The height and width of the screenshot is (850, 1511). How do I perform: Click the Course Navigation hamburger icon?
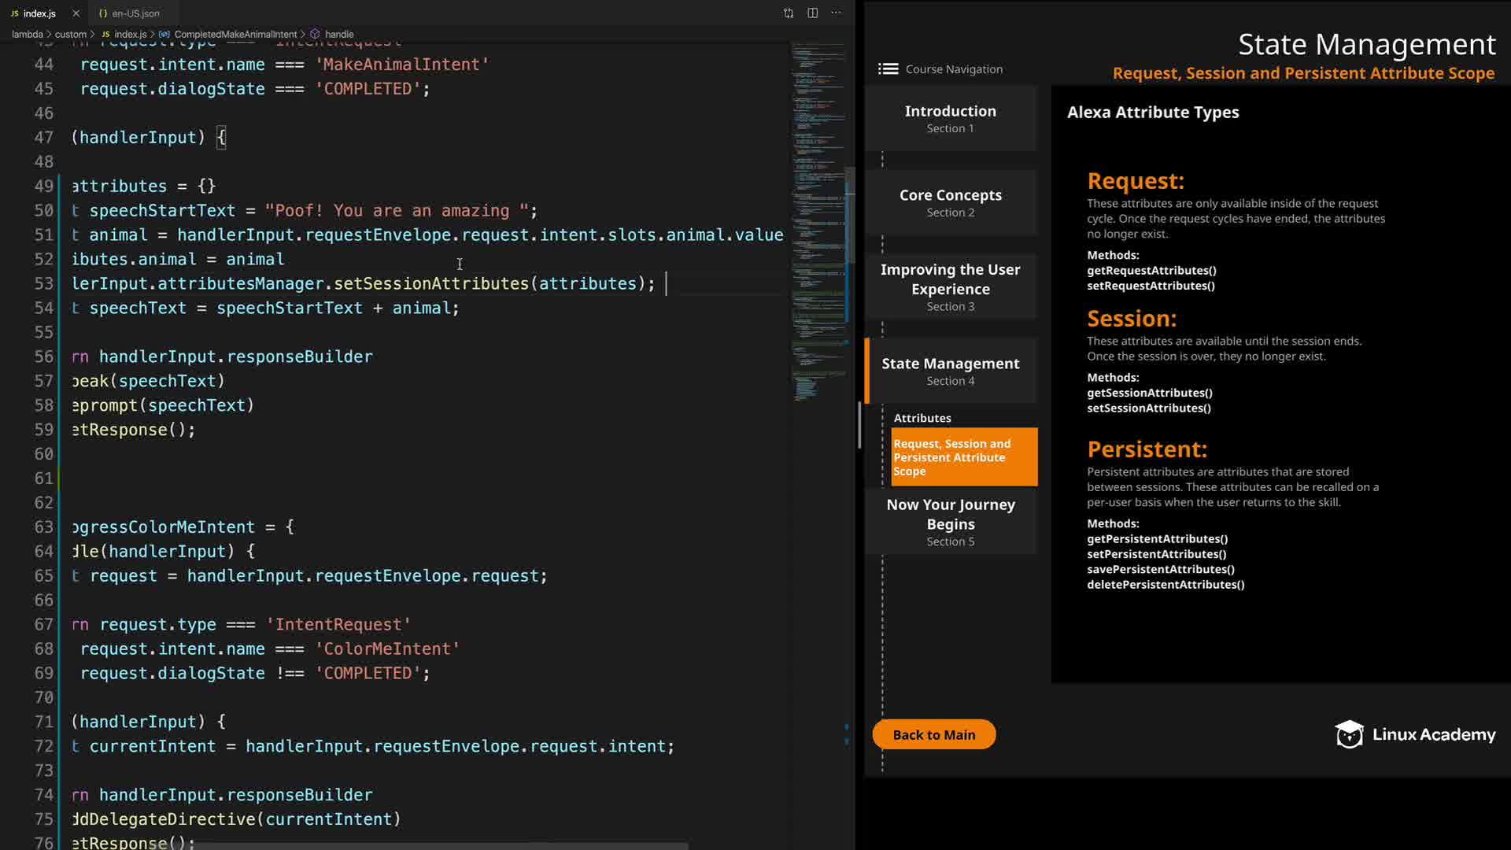888,69
